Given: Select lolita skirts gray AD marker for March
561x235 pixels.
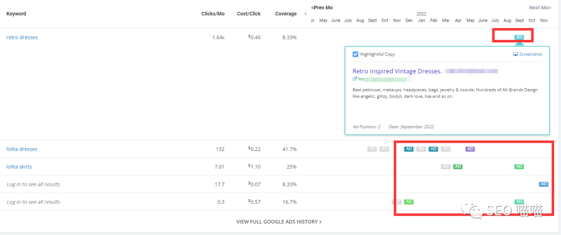Looking at the screenshot, I should pos(446,167).
